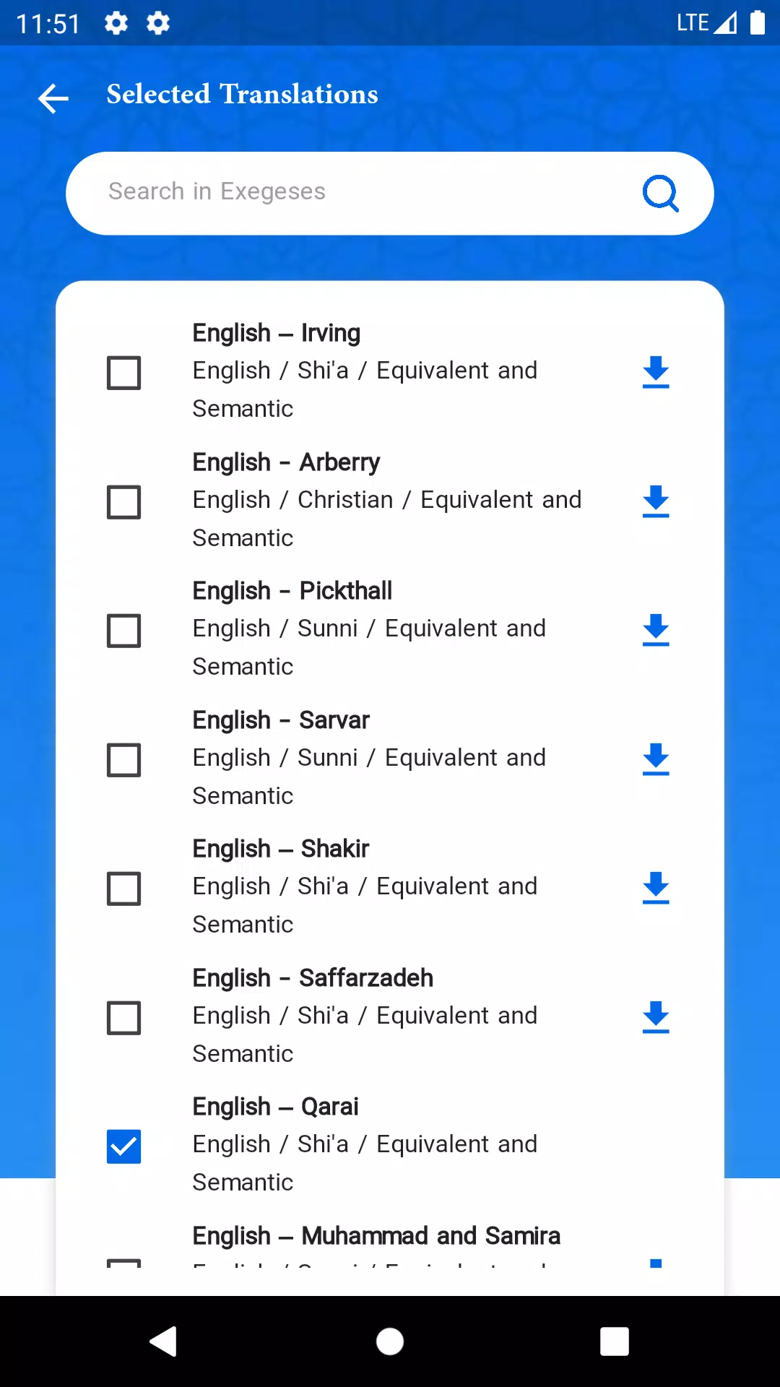Download the English Sarvar translation
Viewport: 780px width, 1387px height.
656,759
